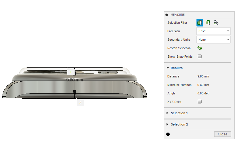Enable the XYZ Delta checkbox

tap(200, 101)
